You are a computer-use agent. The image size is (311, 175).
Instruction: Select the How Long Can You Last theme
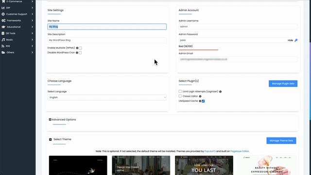(204, 165)
